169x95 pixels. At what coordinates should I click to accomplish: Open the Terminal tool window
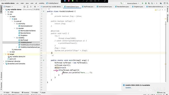(x=25, y=93)
